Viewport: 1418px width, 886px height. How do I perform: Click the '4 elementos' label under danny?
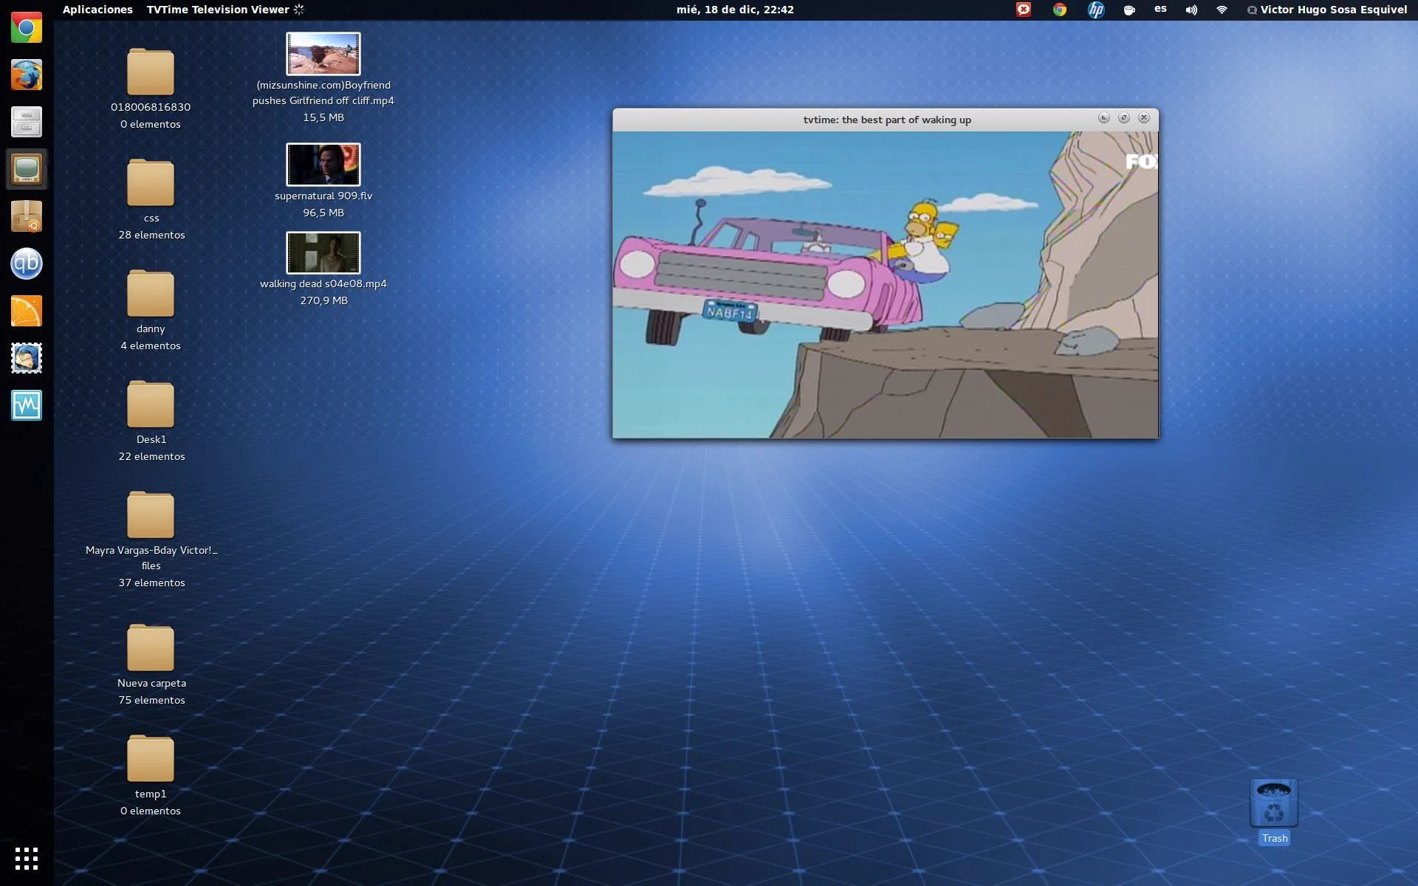[151, 346]
